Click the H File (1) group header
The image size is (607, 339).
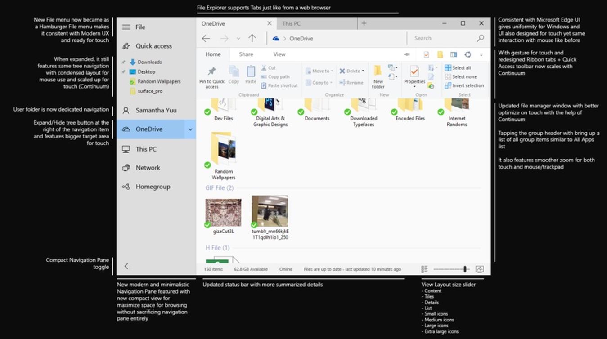217,248
